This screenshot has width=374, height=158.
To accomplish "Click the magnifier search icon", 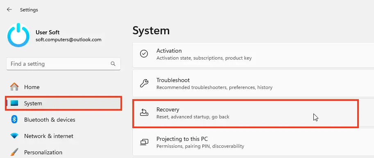I will 113,64.
